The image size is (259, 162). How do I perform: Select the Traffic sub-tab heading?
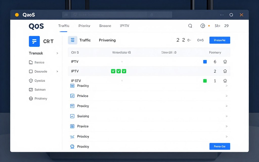click(x=85, y=40)
